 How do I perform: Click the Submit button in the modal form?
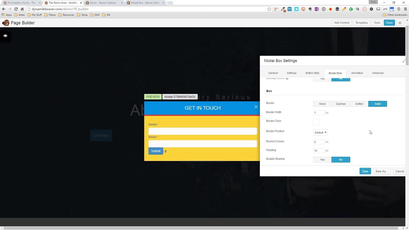coord(156,151)
